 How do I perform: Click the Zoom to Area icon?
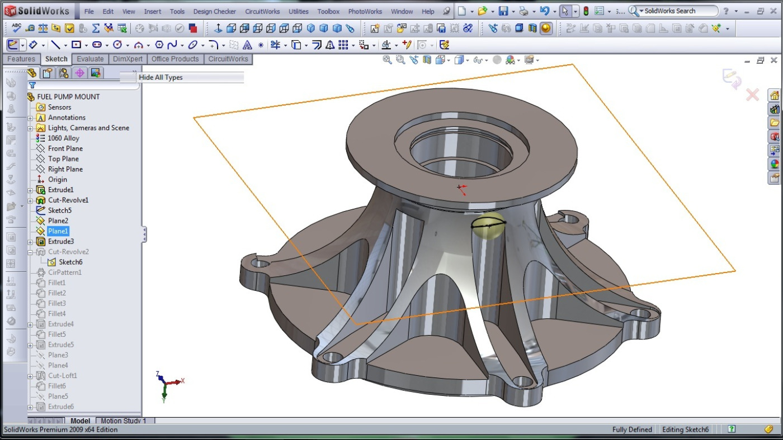(400, 60)
